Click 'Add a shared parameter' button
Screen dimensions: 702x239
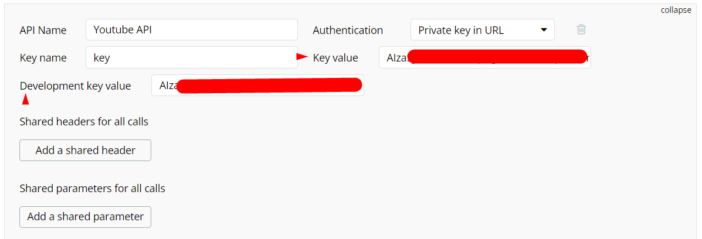86,217
